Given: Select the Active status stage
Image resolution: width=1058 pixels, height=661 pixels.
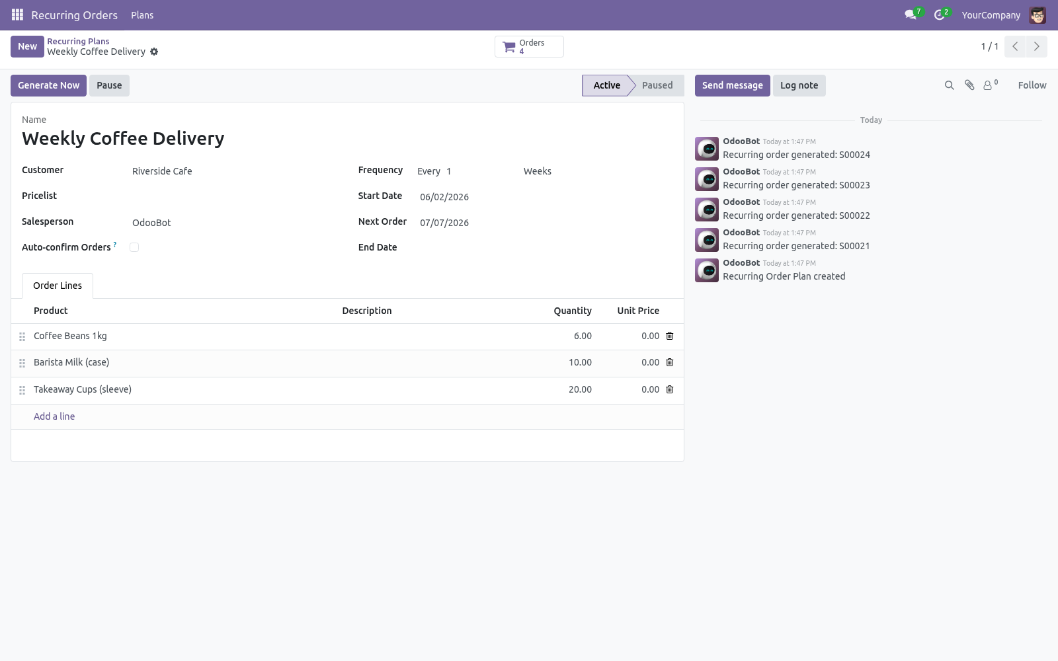Looking at the screenshot, I should coord(606,85).
